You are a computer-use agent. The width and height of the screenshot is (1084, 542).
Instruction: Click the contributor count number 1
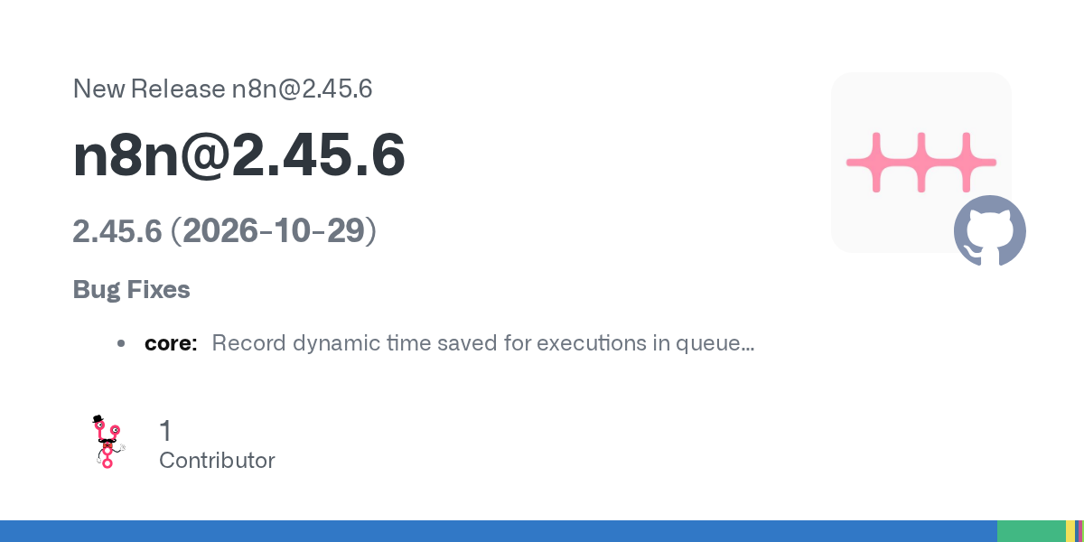[x=165, y=431]
